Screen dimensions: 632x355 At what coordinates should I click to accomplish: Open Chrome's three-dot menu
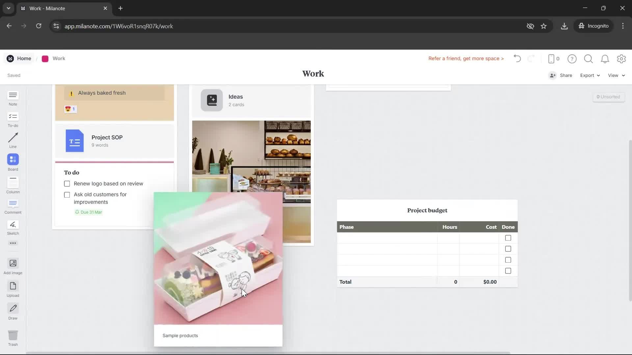pyautogui.click(x=623, y=26)
